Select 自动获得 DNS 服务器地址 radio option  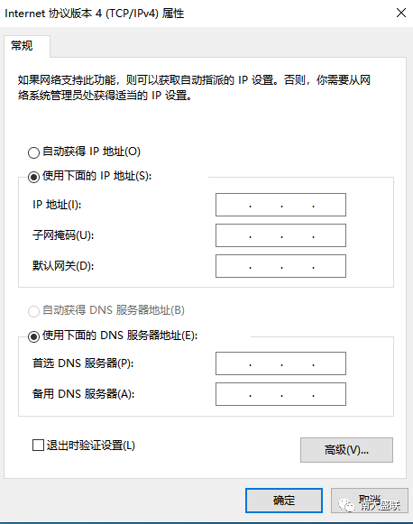[x=33, y=311]
